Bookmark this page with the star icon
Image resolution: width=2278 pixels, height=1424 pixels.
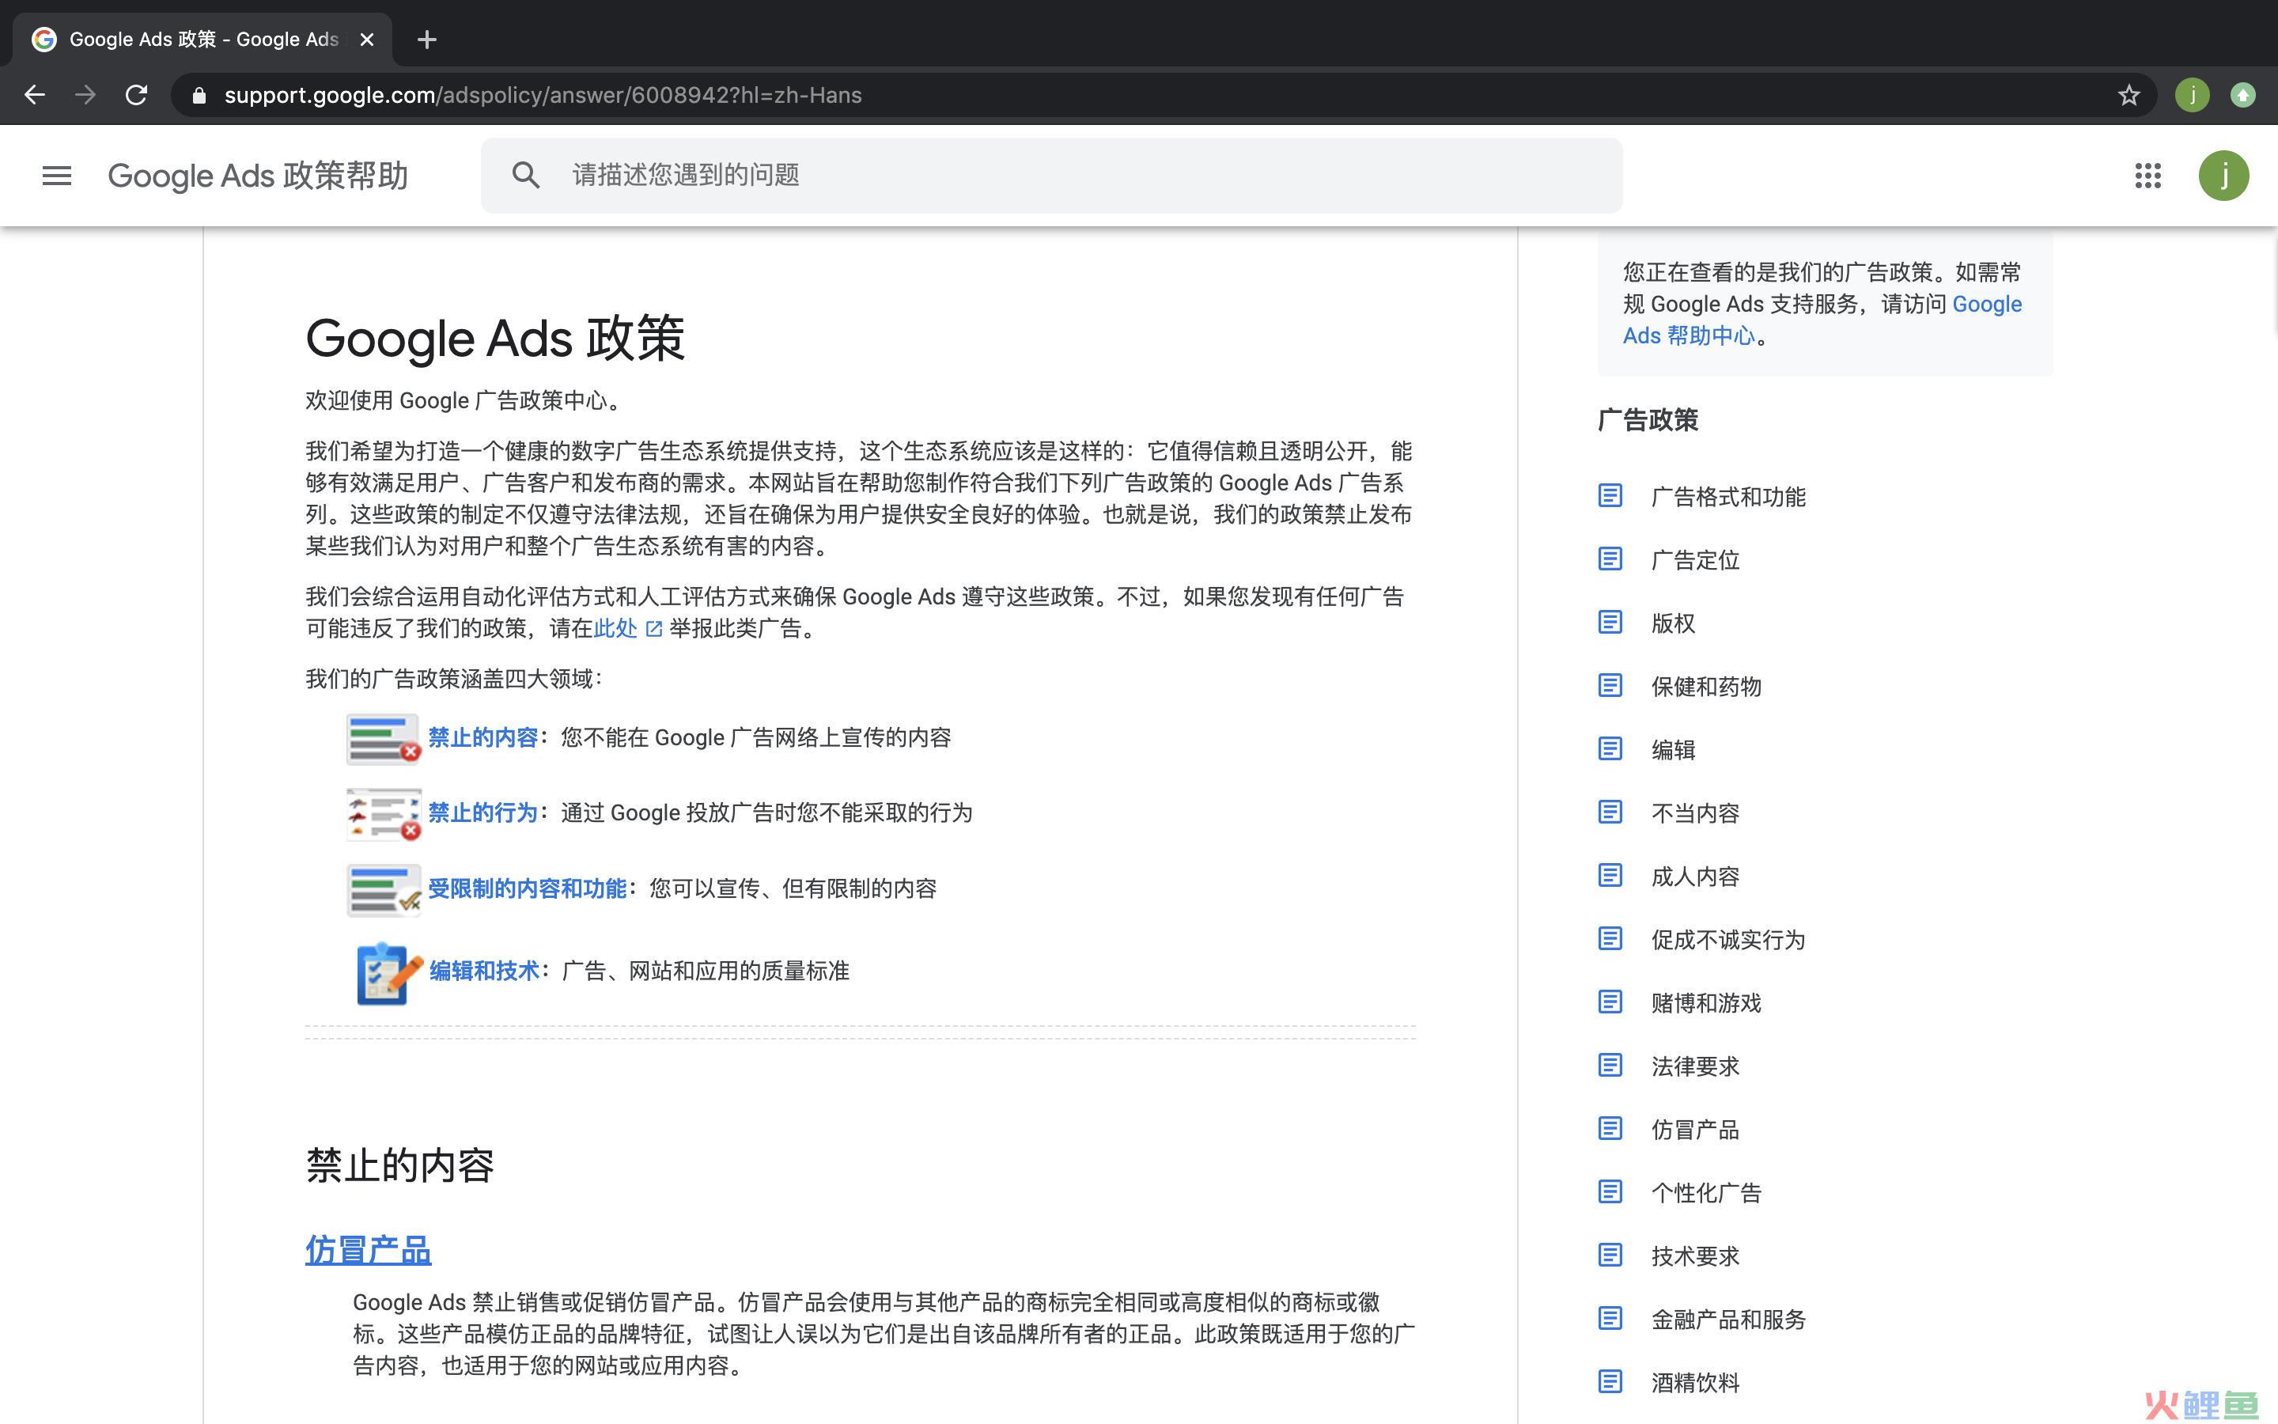tap(2129, 95)
